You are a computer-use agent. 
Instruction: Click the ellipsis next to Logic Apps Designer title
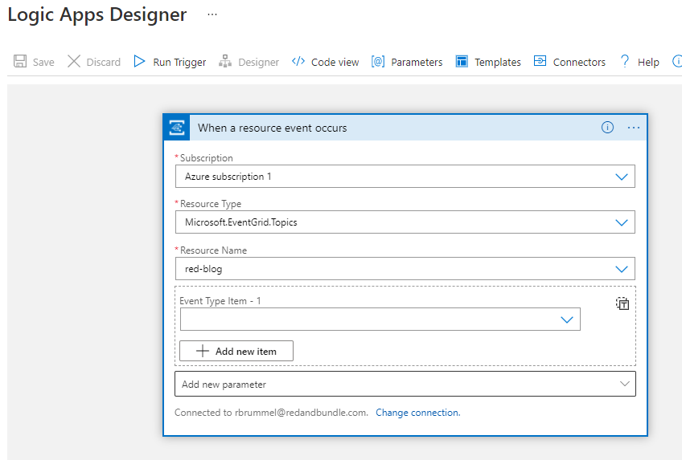coord(212,14)
